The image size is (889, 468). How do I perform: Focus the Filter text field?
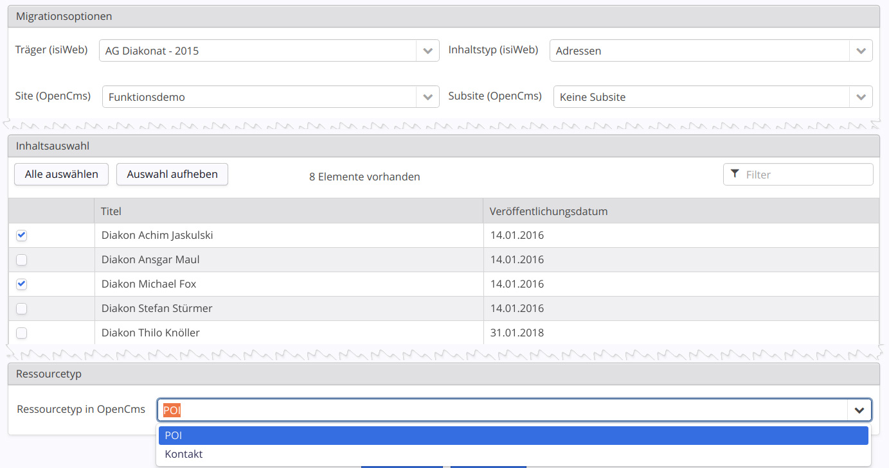click(x=806, y=175)
